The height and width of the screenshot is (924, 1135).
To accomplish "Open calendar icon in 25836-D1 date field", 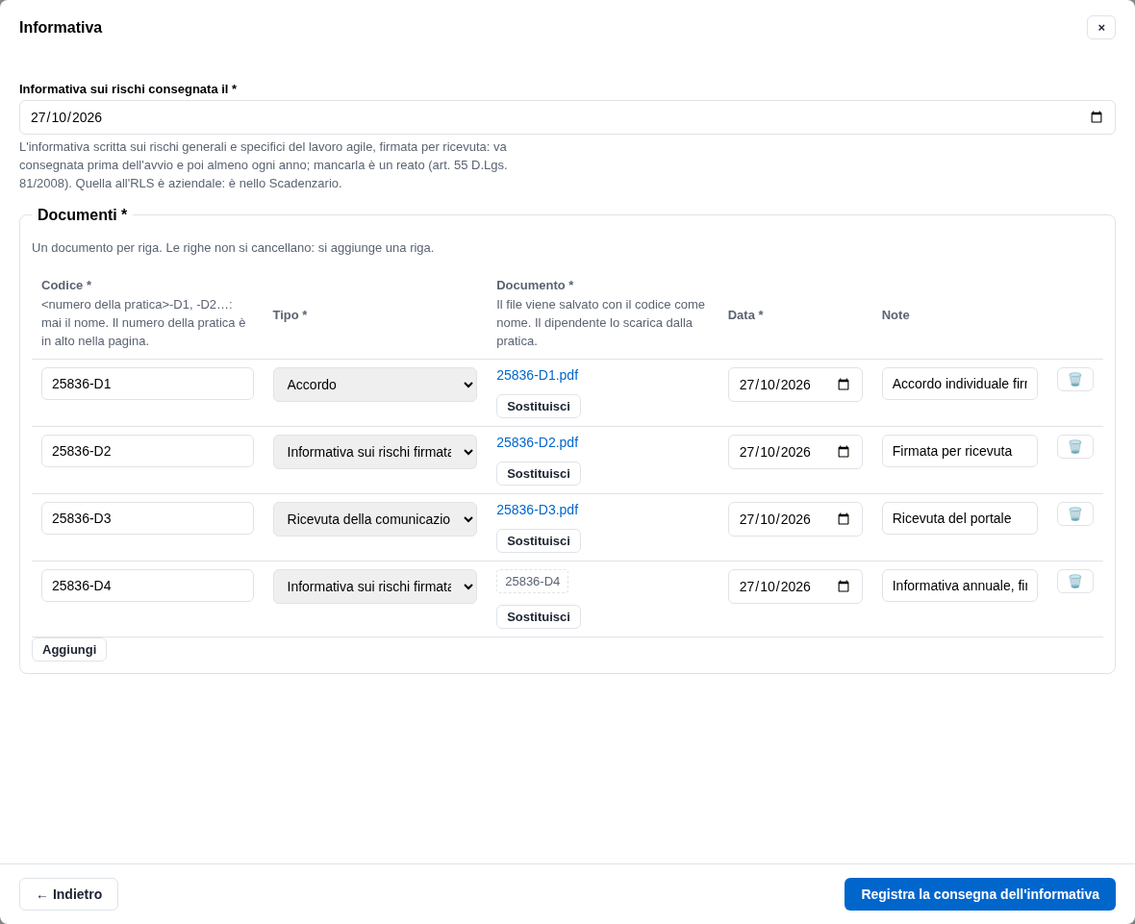I will (x=844, y=385).
